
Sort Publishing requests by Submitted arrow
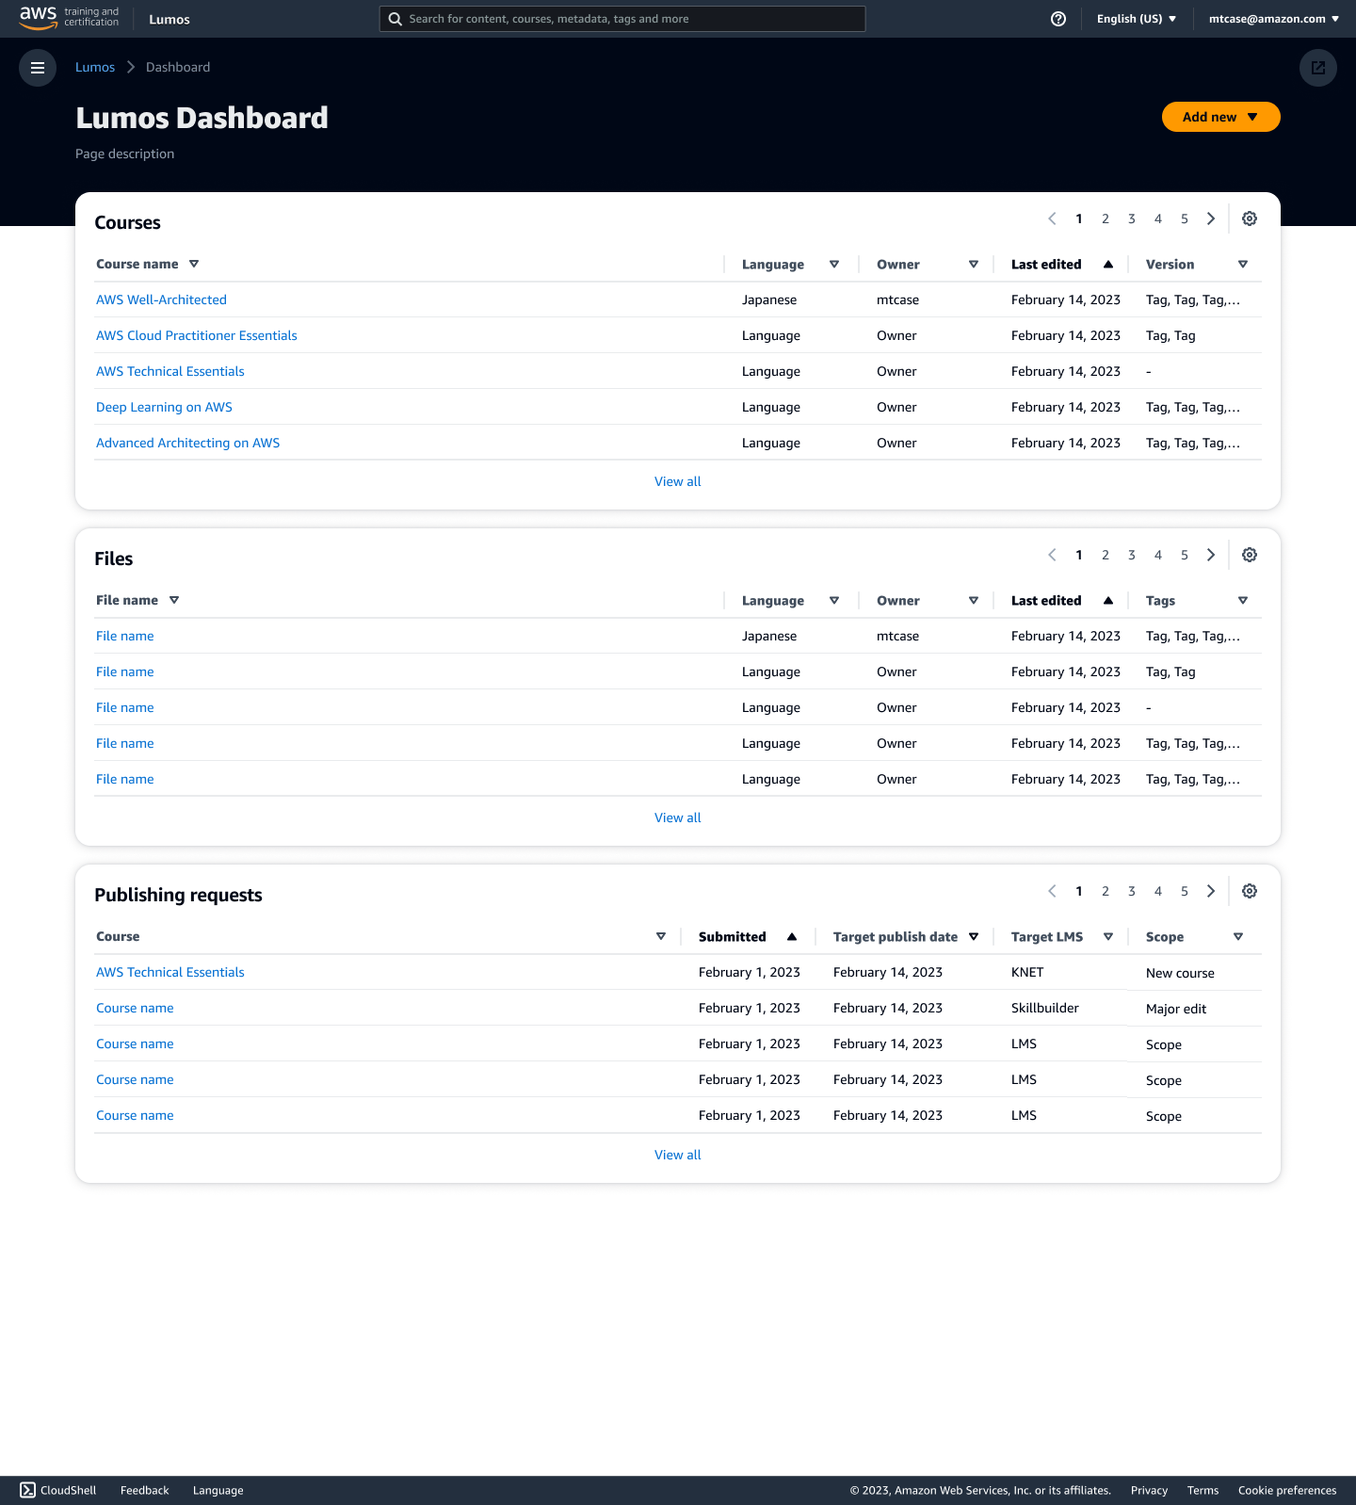[792, 937]
